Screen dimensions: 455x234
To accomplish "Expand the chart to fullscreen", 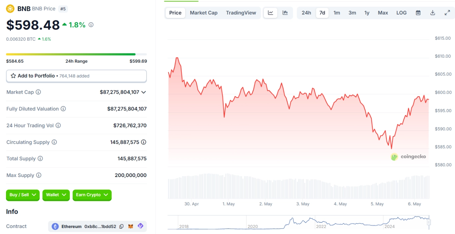I will [447, 13].
